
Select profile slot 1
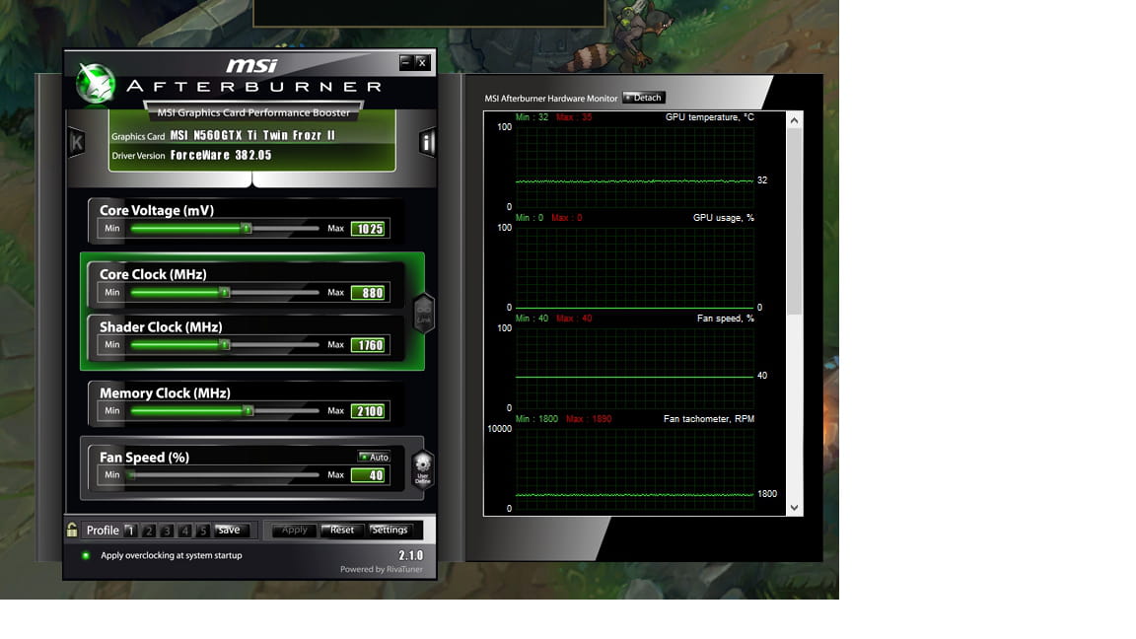[x=130, y=531]
